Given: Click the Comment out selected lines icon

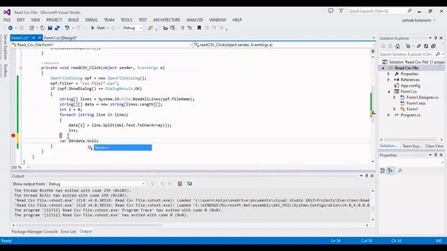Looking at the screenshot, I should (x=182, y=28).
